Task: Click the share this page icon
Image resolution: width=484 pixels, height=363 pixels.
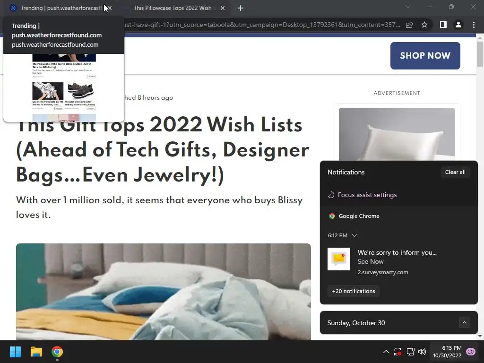Action: click(x=409, y=25)
